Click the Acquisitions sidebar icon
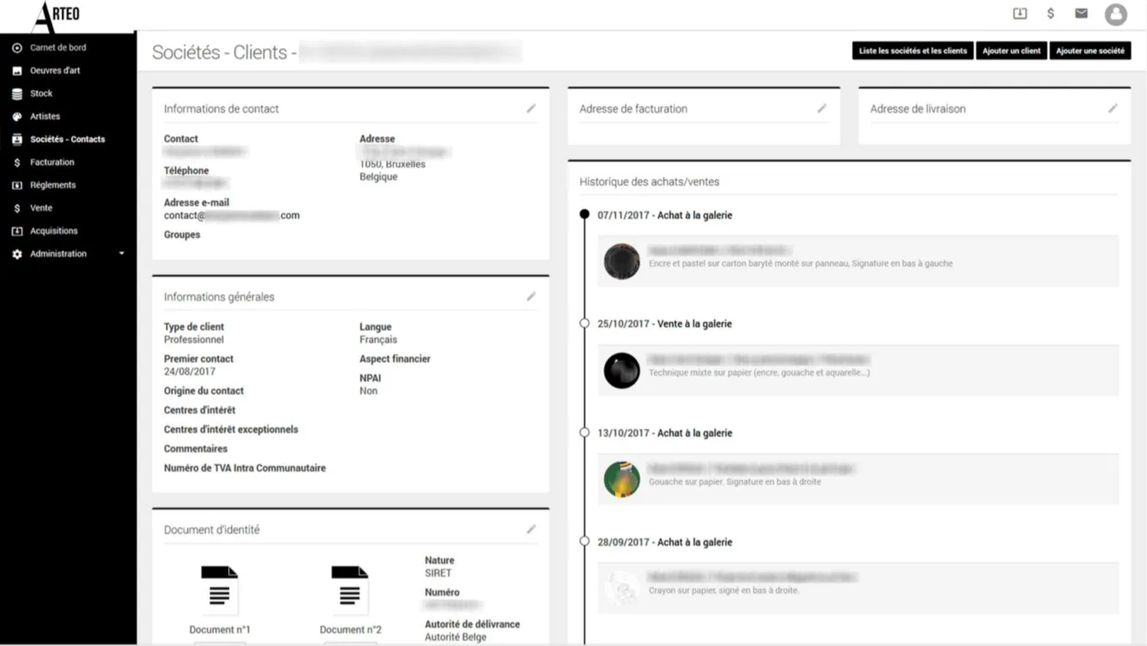The width and height of the screenshot is (1147, 646). (x=17, y=231)
